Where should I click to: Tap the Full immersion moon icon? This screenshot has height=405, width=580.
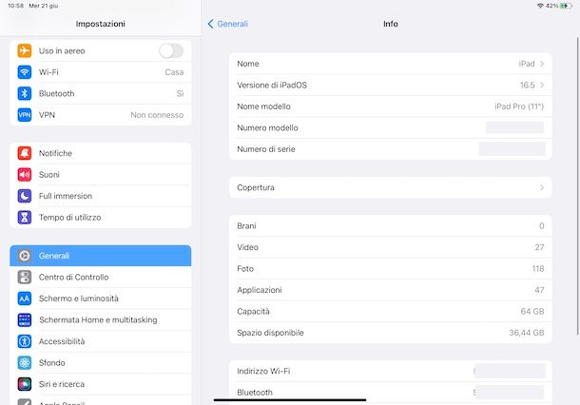pyautogui.click(x=25, y=196)
